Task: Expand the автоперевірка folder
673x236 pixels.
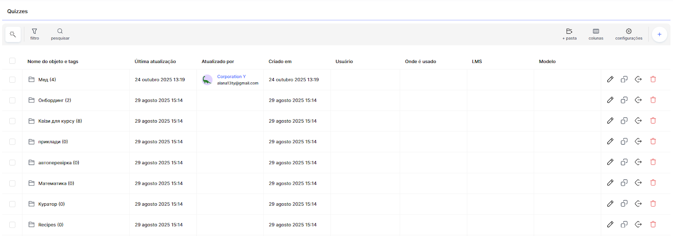Action: tap(58, 163)
